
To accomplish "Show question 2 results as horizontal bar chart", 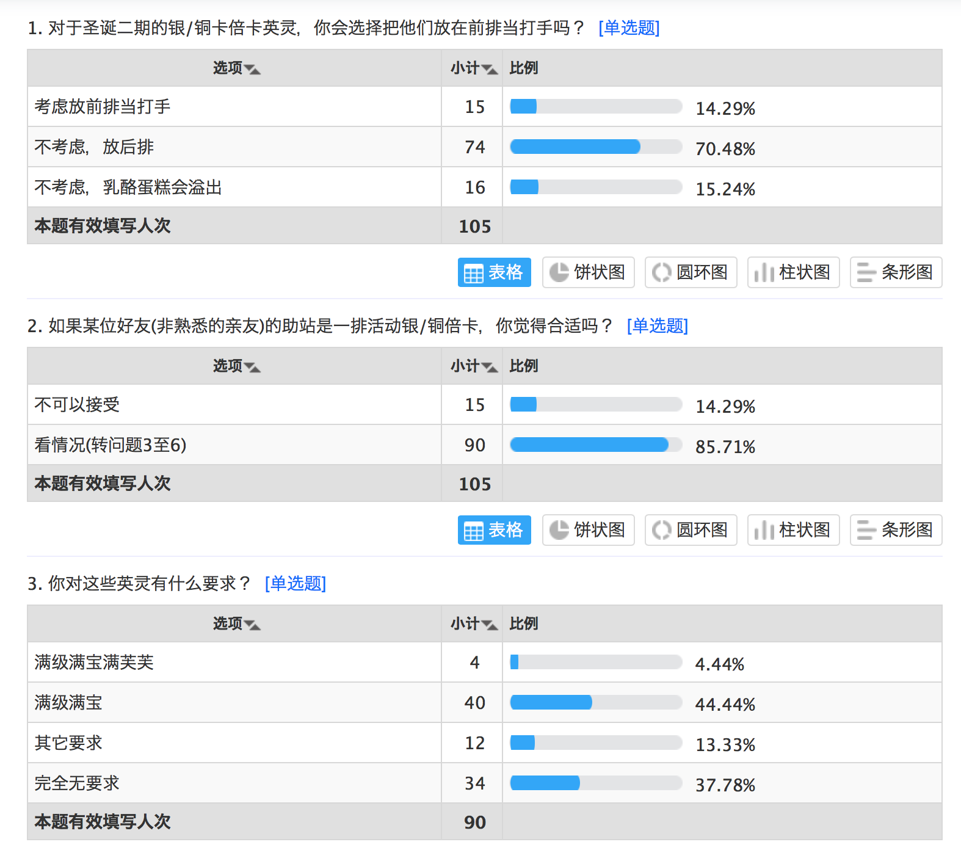I will click(895, 531).
